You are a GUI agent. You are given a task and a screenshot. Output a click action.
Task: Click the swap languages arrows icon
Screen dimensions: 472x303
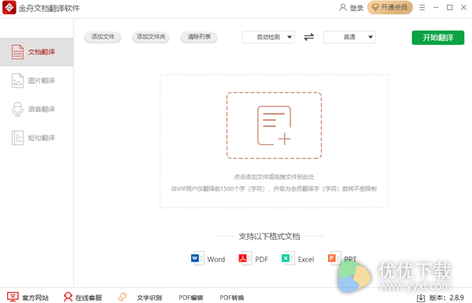(309, 37)
